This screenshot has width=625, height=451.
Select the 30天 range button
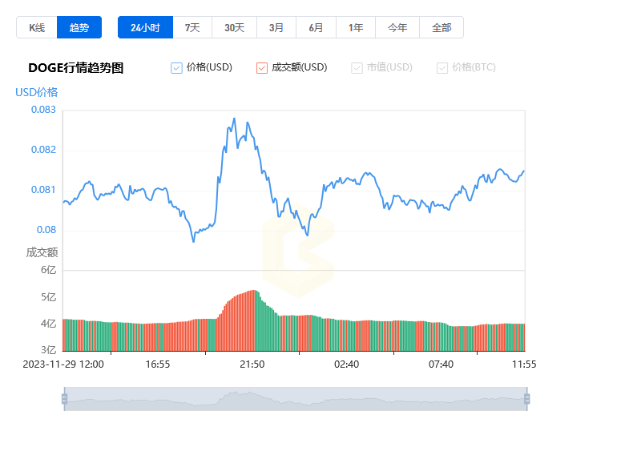click(x=234, y=27)
